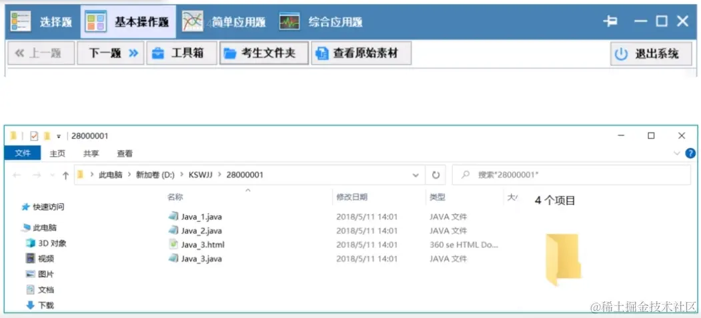Select the Java_1.java file
This screenshot has height=318, width=701.
pos(201,217)
